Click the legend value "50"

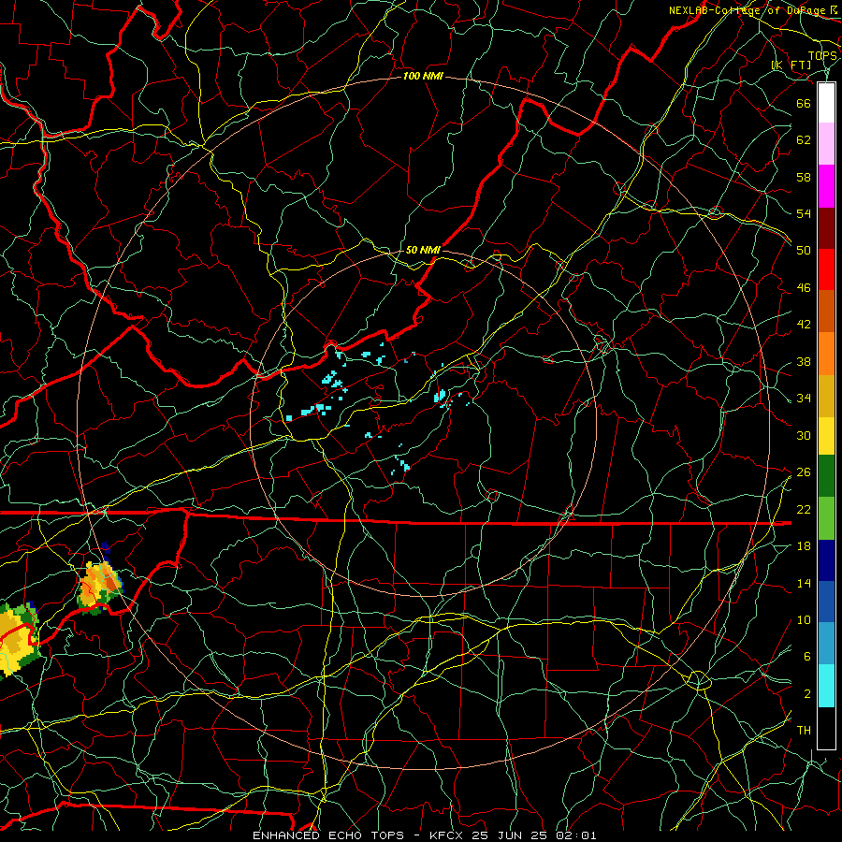coord(804,250)
